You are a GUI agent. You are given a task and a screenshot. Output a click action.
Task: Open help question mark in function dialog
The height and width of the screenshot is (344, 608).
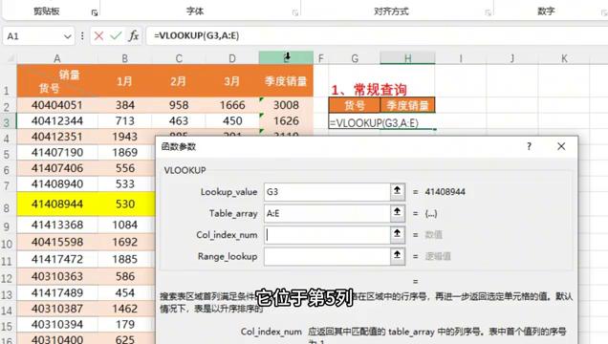(529, 146)
